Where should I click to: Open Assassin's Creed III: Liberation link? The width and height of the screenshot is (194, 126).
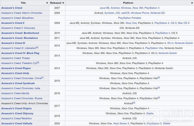click(18, 48)
